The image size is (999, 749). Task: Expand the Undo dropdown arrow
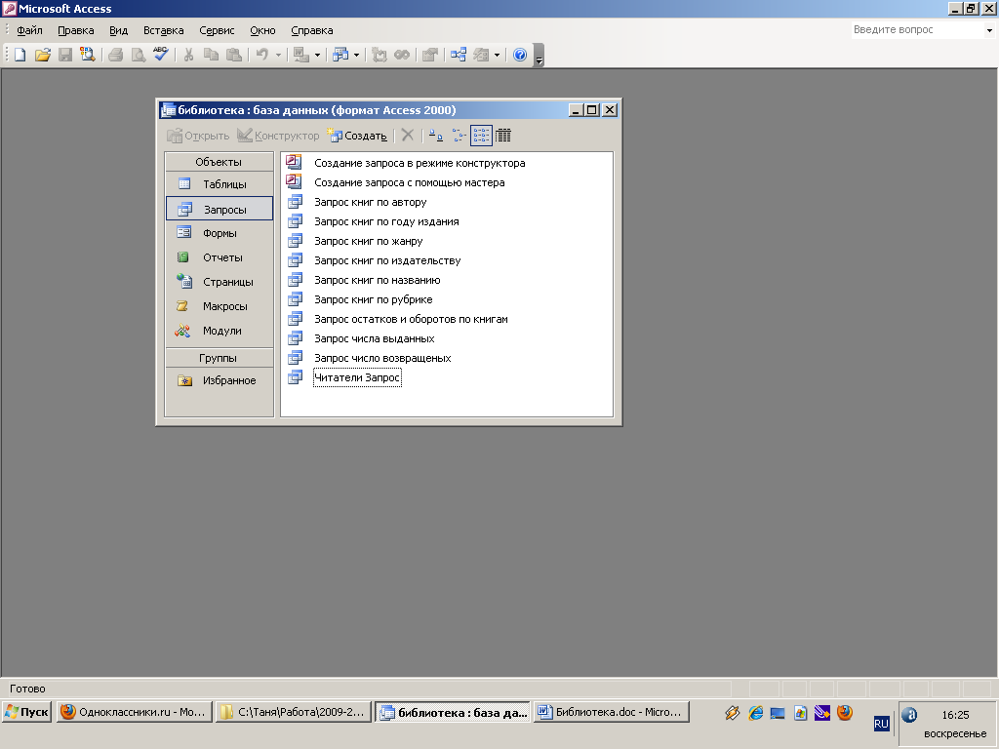[x=278, y=56]
